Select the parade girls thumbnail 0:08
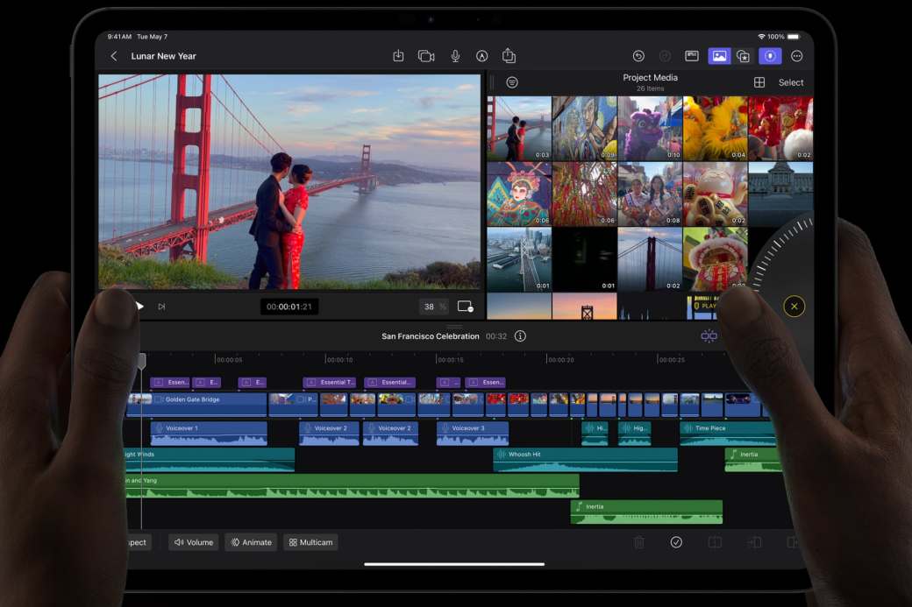 pyautogui.click(x=650, y=194)
